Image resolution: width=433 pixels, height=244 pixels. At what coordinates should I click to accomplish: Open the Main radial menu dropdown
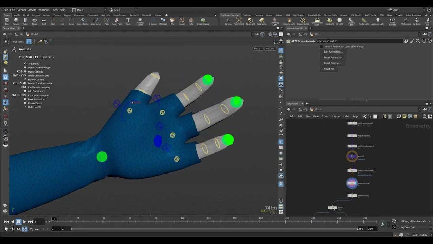(x=123, y=10)
